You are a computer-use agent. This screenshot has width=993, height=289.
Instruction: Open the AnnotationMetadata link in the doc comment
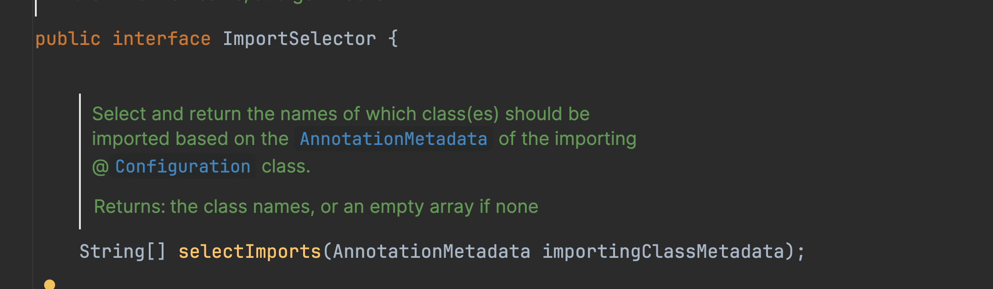pos(393,139)
